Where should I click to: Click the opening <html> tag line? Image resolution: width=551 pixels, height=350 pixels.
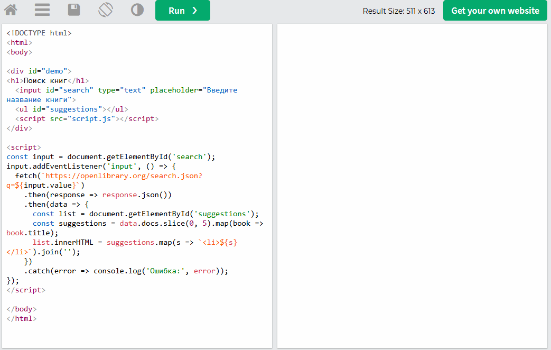click(x=20, y=43)
